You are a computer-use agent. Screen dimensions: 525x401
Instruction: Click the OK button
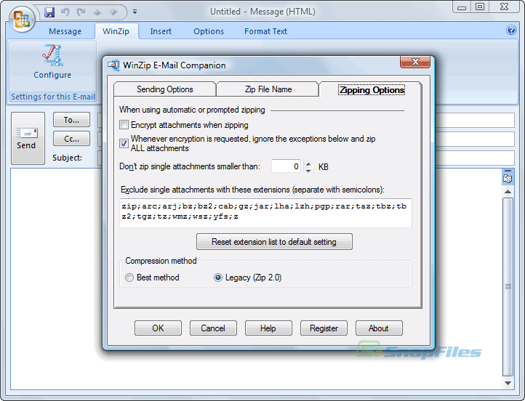[x=158, y=328]
